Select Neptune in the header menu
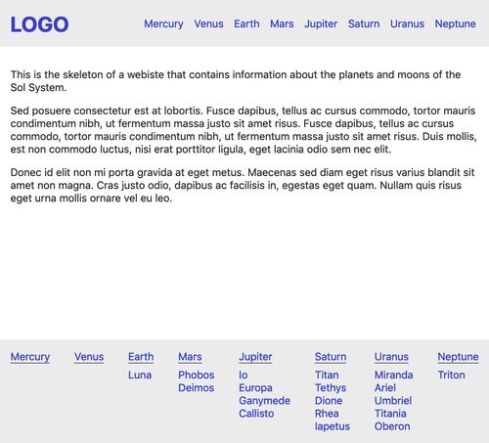 pyautogui.click(x=456, y=23)
